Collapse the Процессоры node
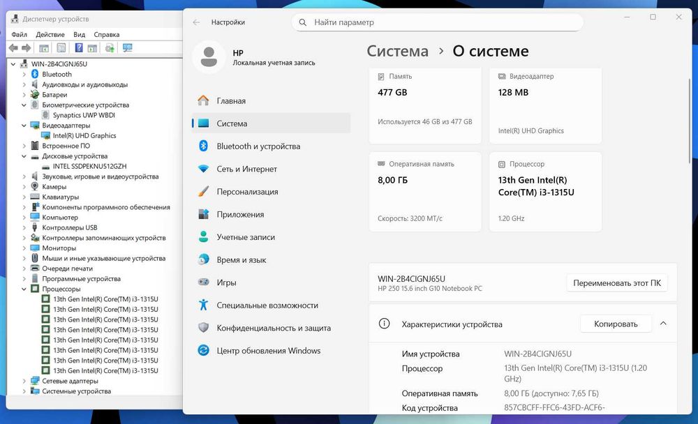 click(x=24, y=289)
